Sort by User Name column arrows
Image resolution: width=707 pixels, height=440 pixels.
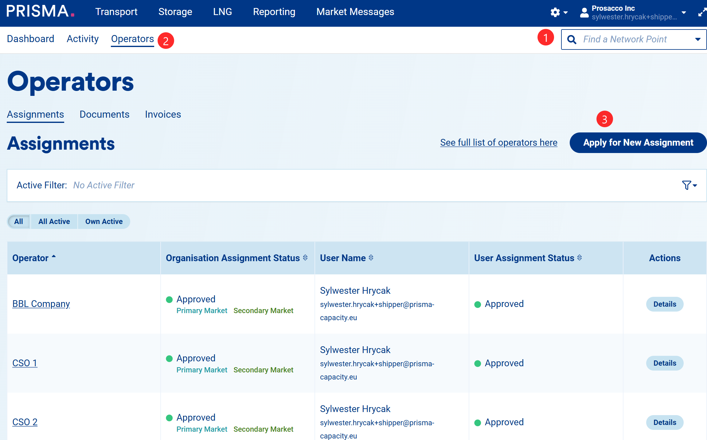click(371, 258)
